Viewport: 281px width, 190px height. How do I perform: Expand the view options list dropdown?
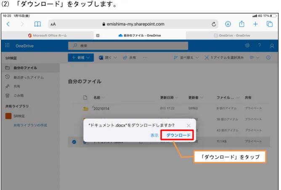pos(254,58)
